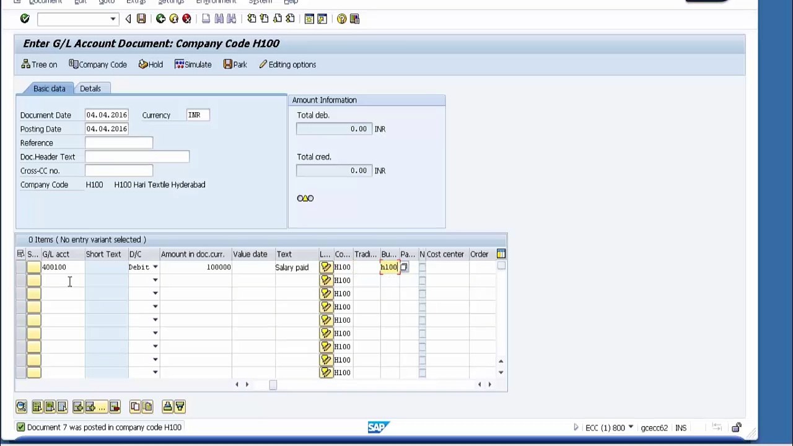
Task: Click the Find binoculars icon
Action: [x=219, y=19]
